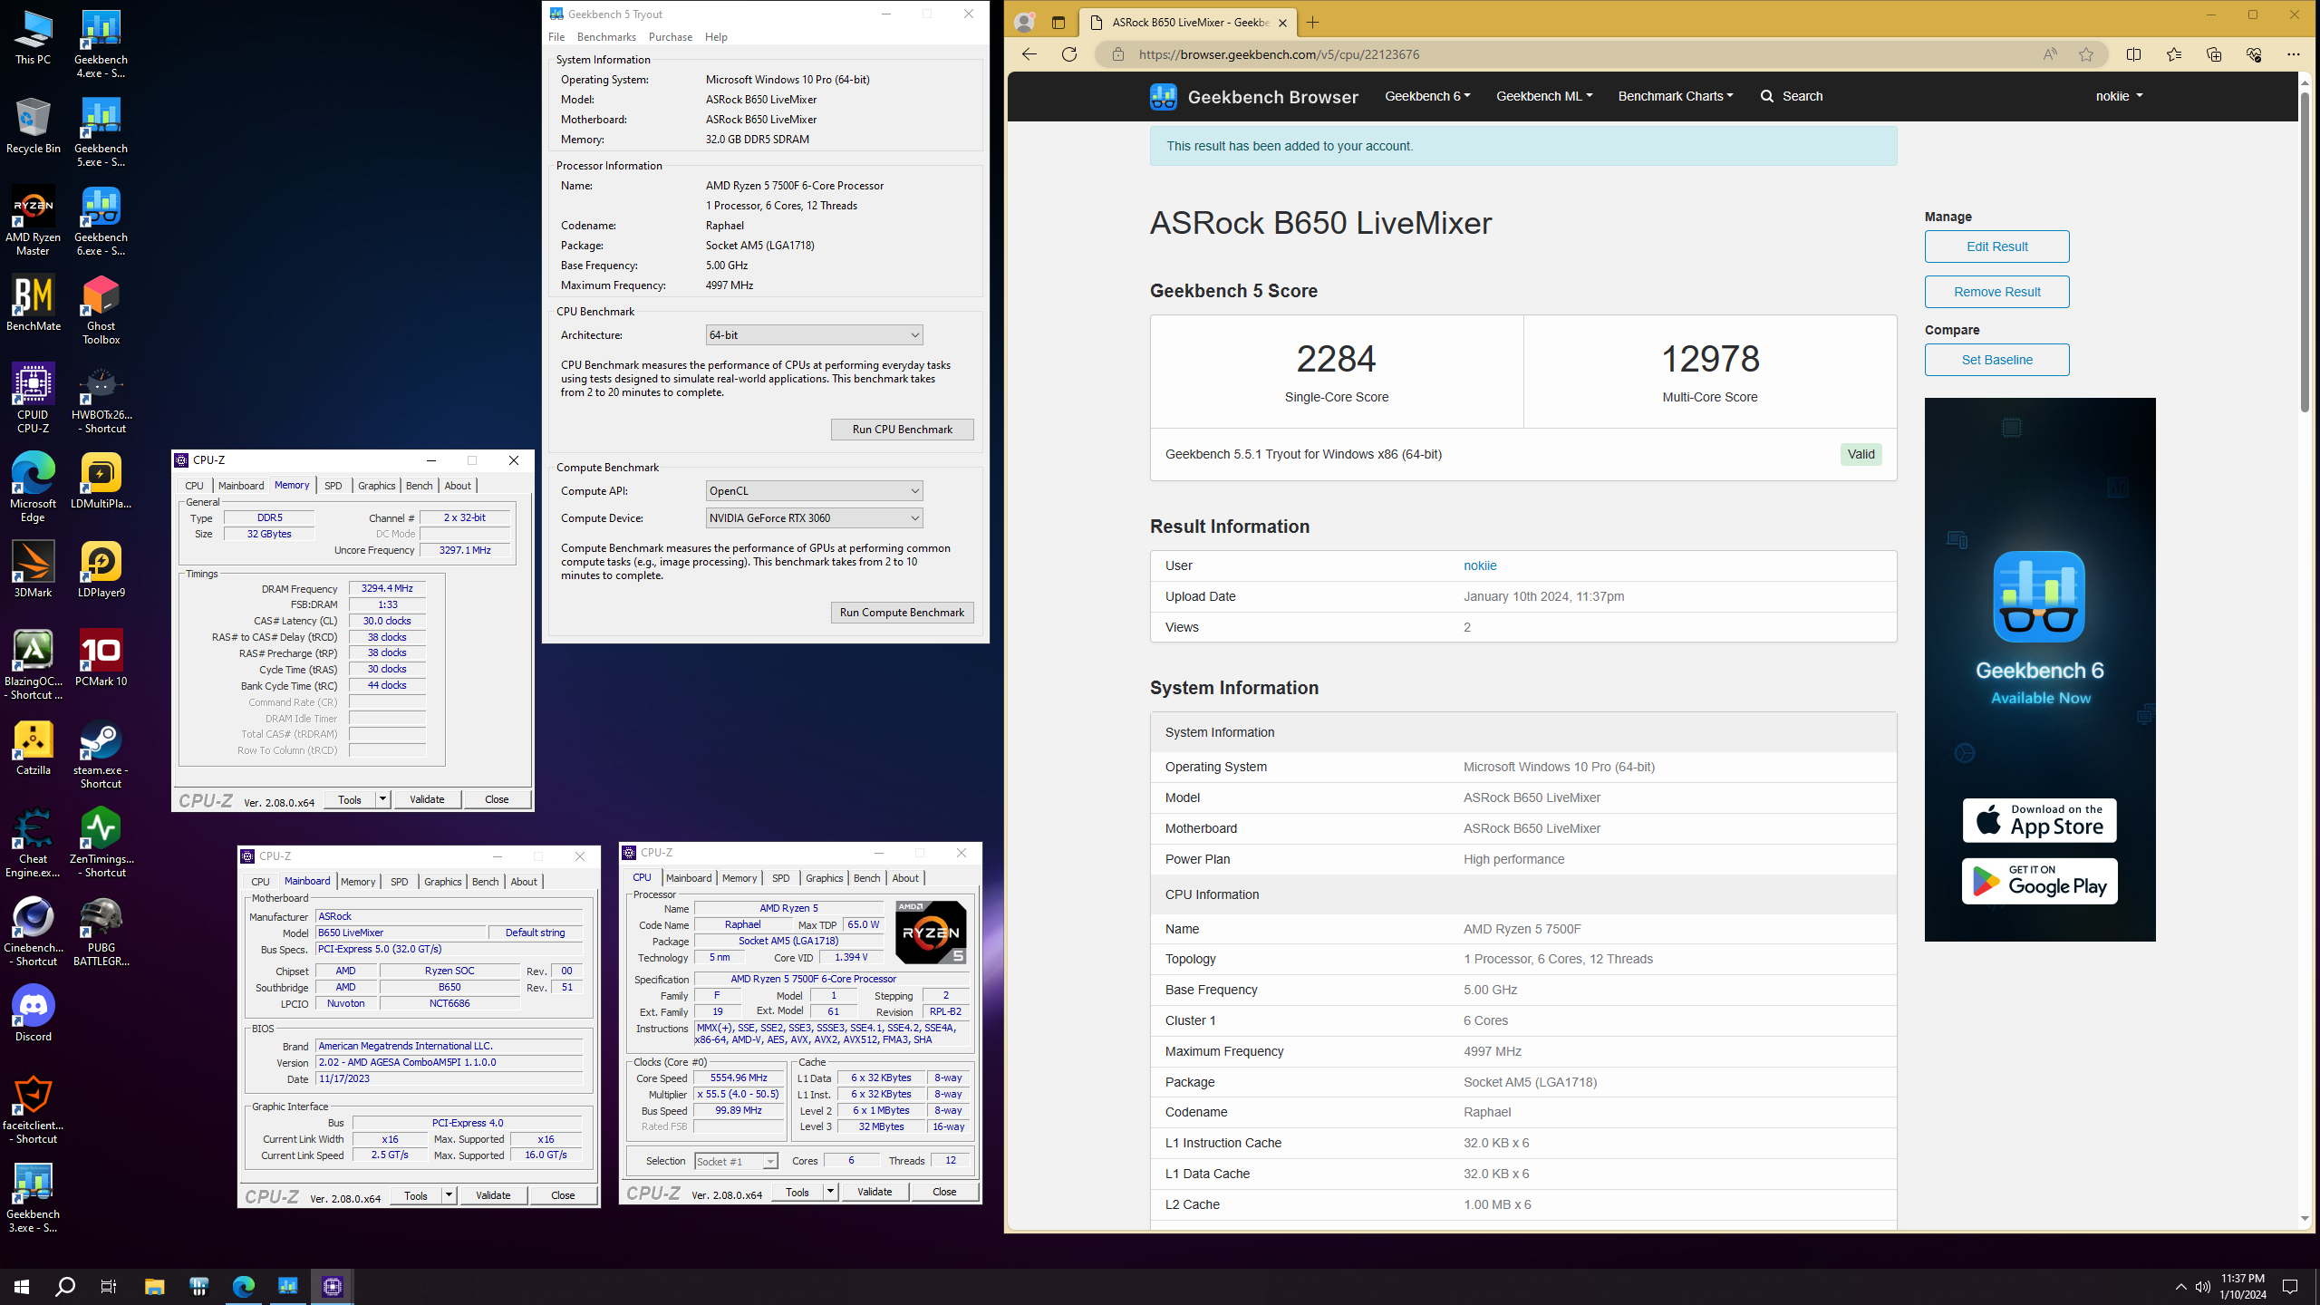Go back in the Edge browser
The height and width of the screenshot is (1305, 2320).
tap(1029, 54)
